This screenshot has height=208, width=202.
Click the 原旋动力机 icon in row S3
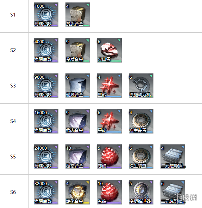(x=141, y=86)
